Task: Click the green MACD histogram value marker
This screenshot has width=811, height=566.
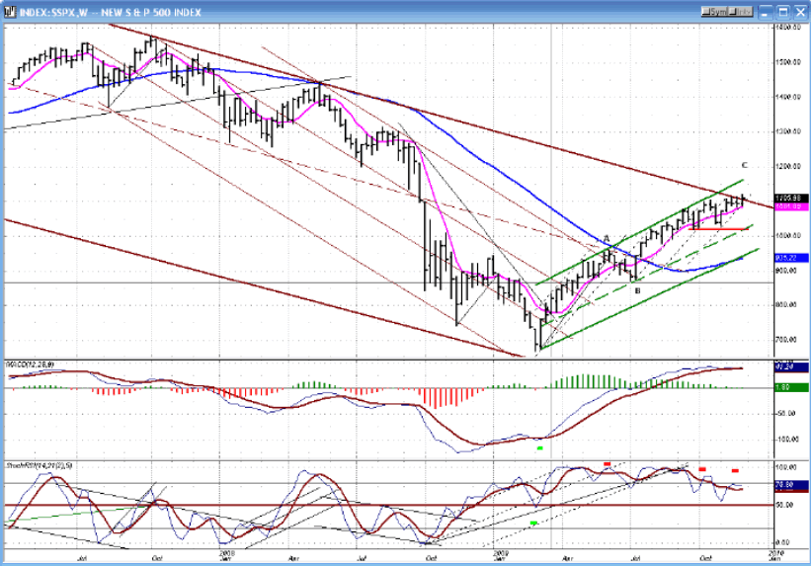Action: pyautogui.click(x=791, y=387)
